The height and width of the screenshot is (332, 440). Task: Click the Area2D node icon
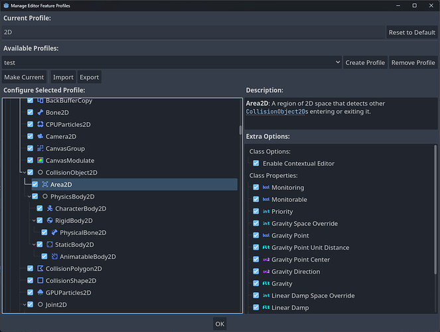coord(45,185)
